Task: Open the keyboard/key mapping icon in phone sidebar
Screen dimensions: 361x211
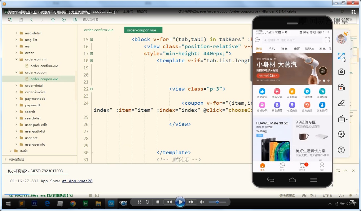Action: [341, 119]
